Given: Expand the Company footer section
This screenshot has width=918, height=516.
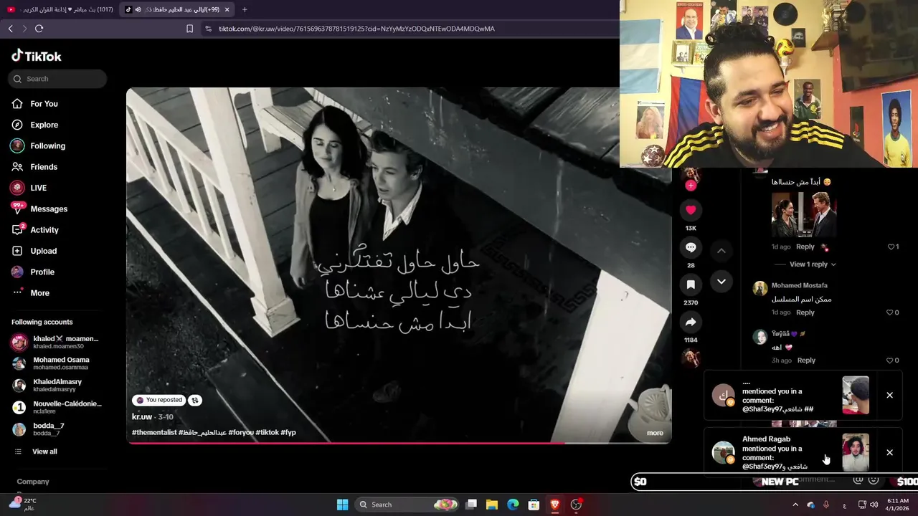Looking at the screenshot, I should pos(33,482).
